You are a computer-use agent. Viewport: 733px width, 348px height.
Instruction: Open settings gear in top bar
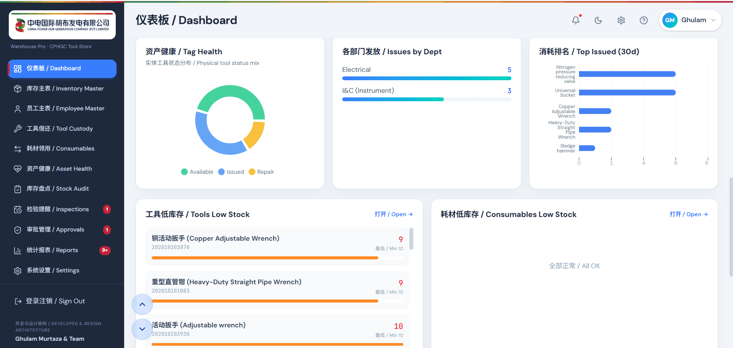pos(621,20)
